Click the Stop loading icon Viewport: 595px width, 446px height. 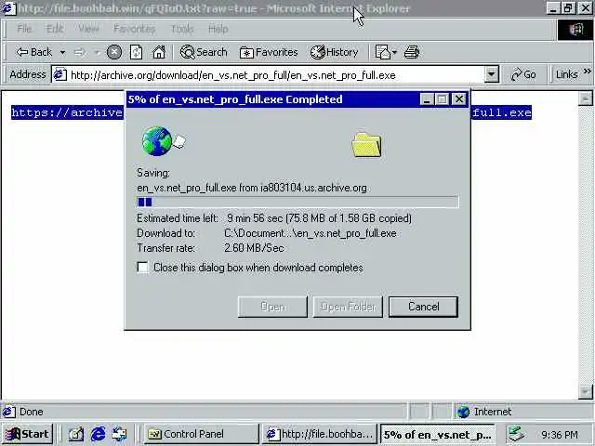tap(113, 52)
